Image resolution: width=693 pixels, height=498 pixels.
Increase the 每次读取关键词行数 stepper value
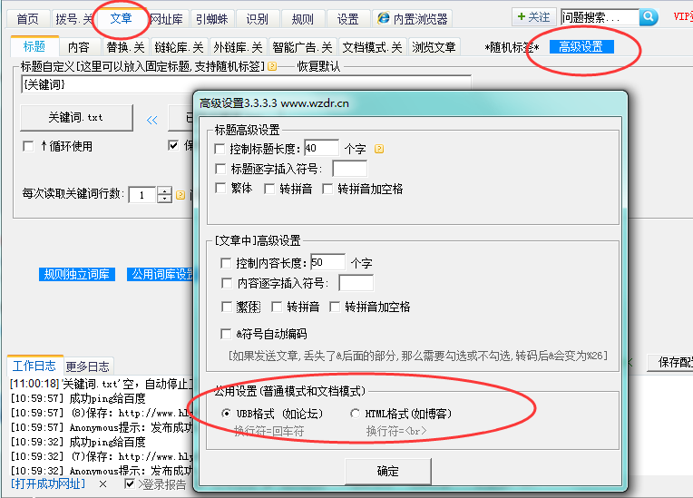point(164,190)
